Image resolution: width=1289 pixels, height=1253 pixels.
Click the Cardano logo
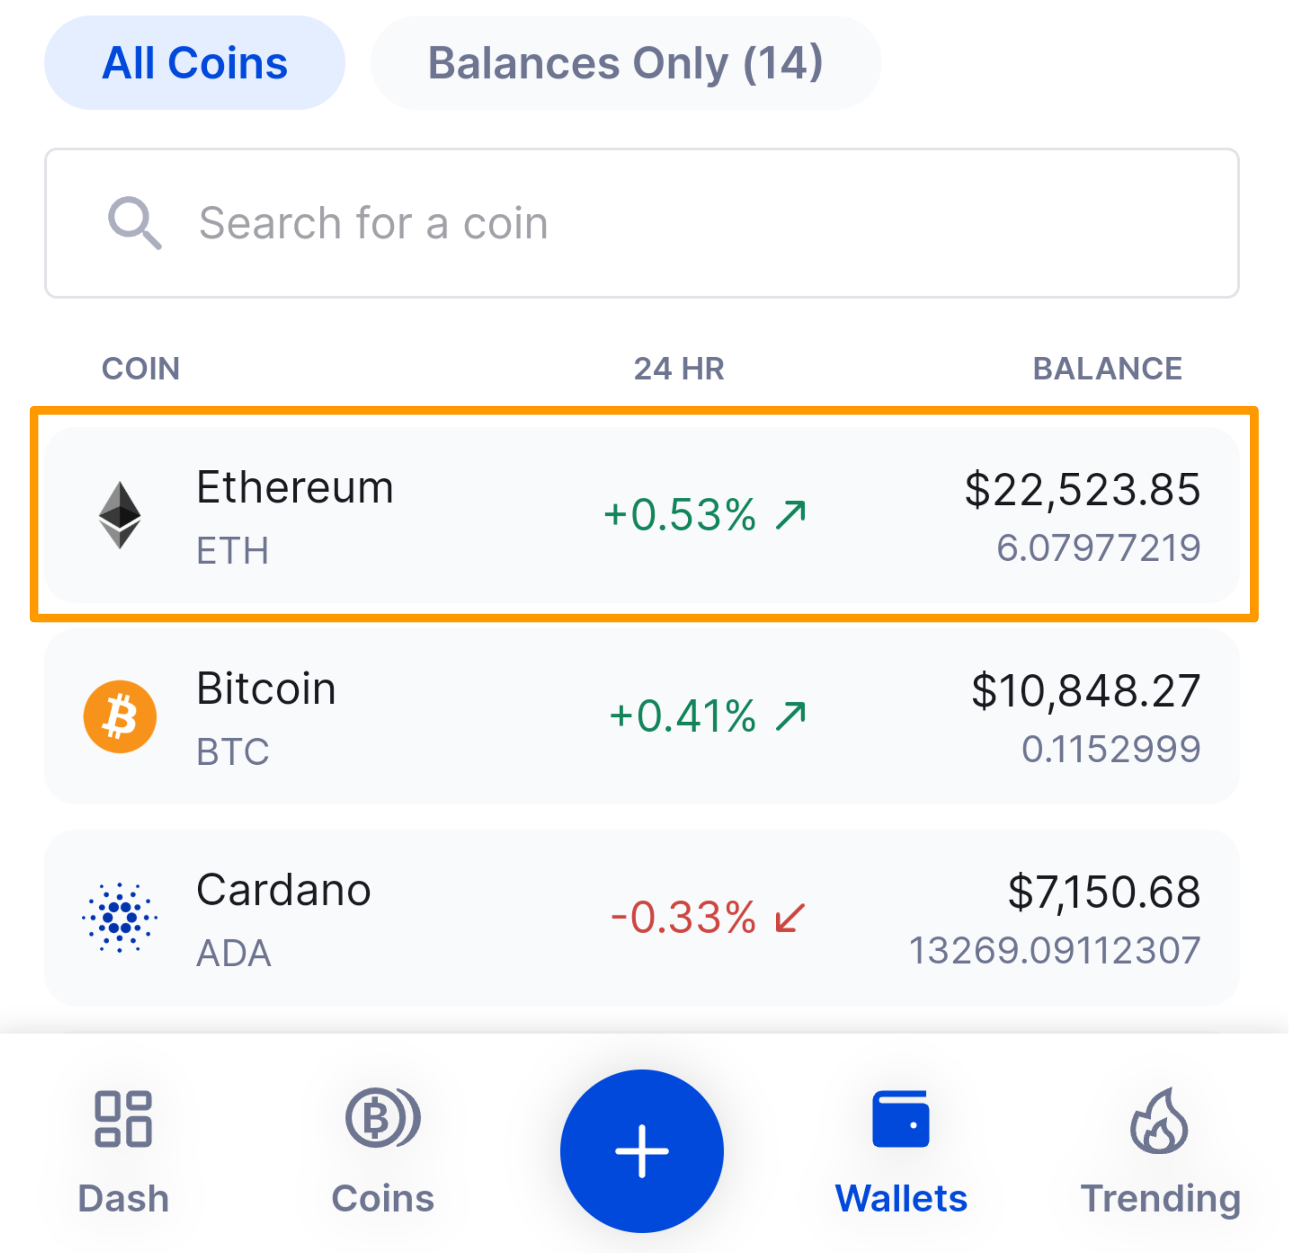click(x=119, y=917)
